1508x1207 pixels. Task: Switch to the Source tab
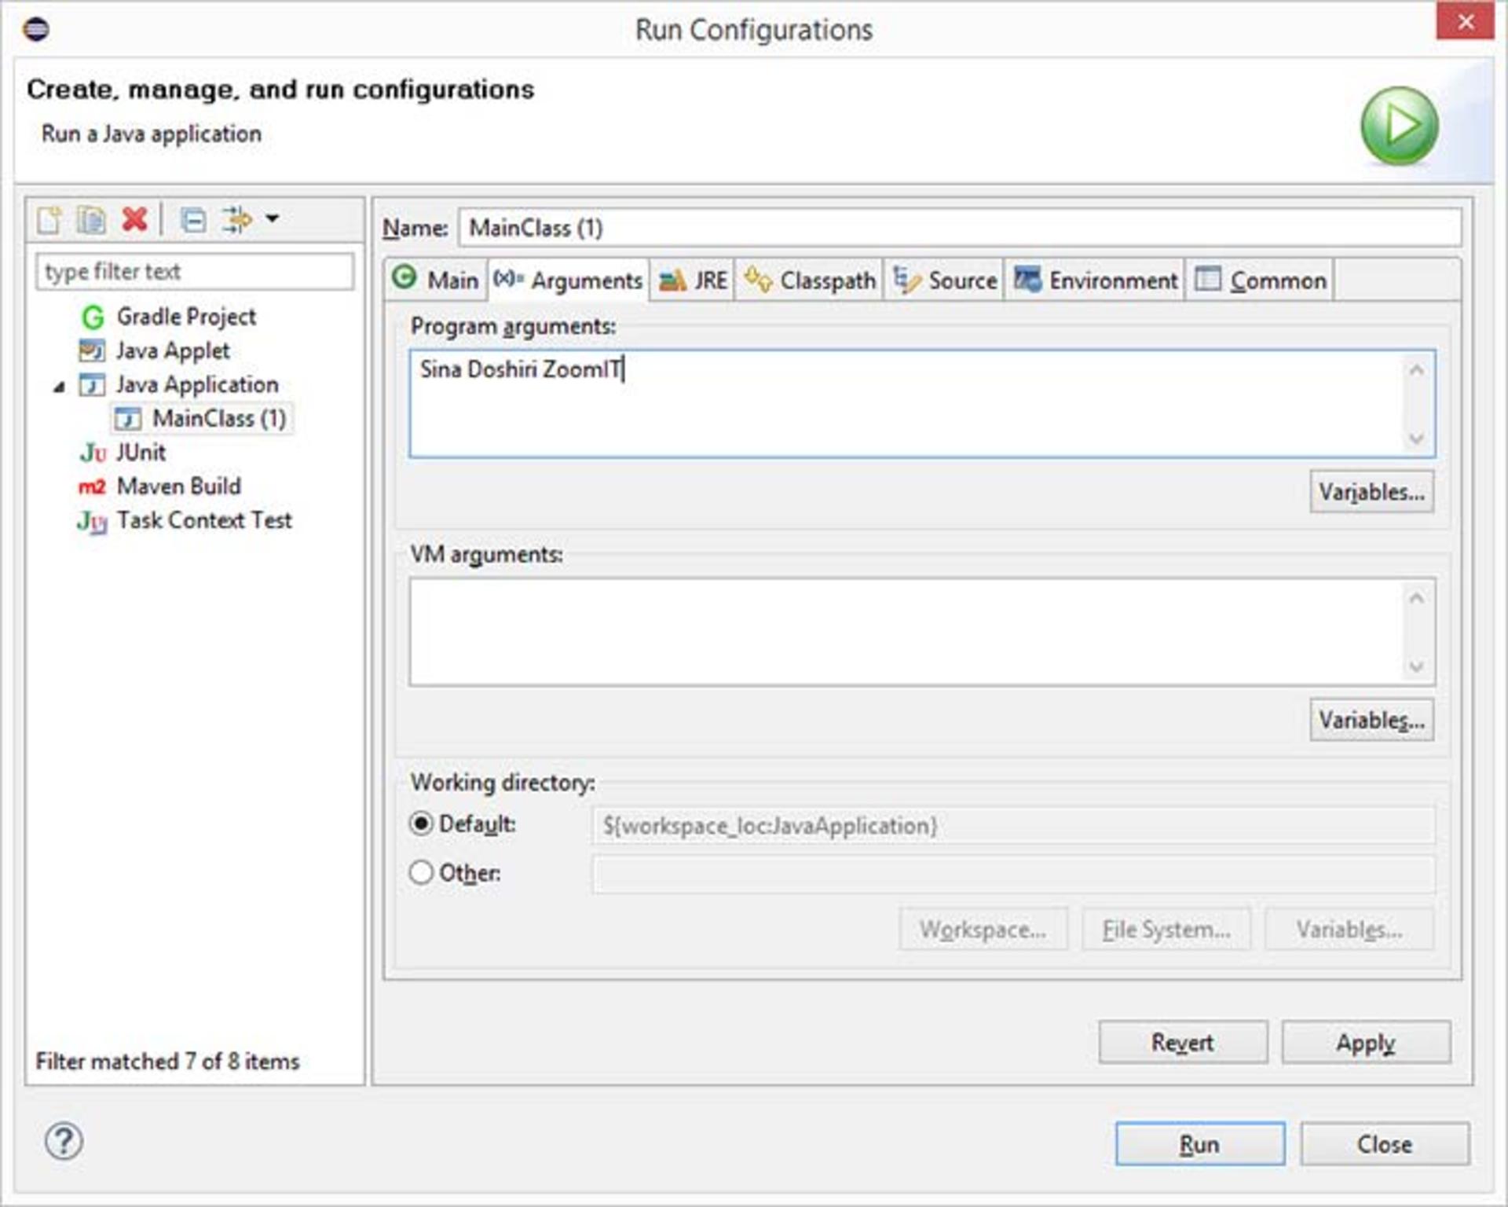pyautogui.click(x=945, y=280)
